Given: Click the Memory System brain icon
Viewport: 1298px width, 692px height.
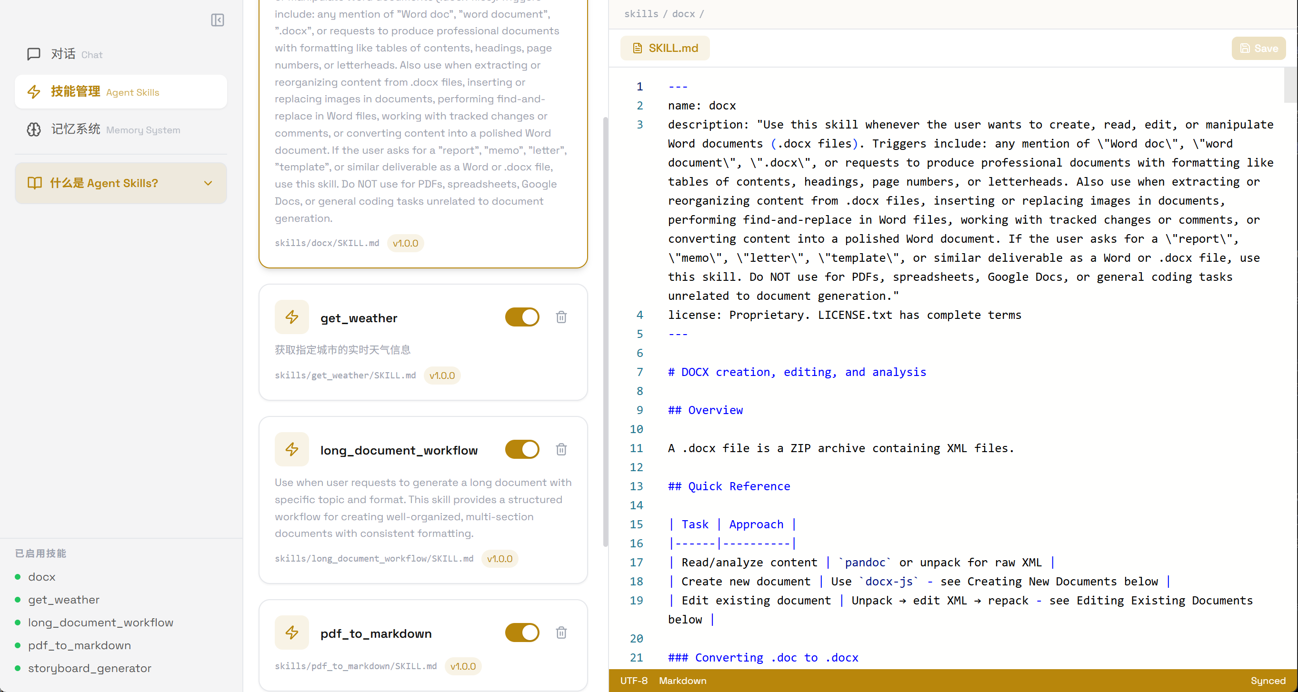Looking at the screenshot, I should tap(34, 129).
